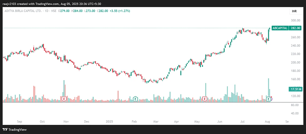306x134 pixels.
Task: Click the 260.00 price axis label
Action: click(x=295, y=37)
